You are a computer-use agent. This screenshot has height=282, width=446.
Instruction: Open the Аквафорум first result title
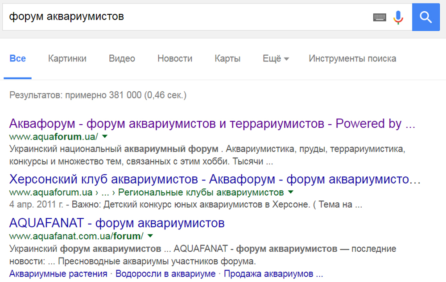point(212,123)
